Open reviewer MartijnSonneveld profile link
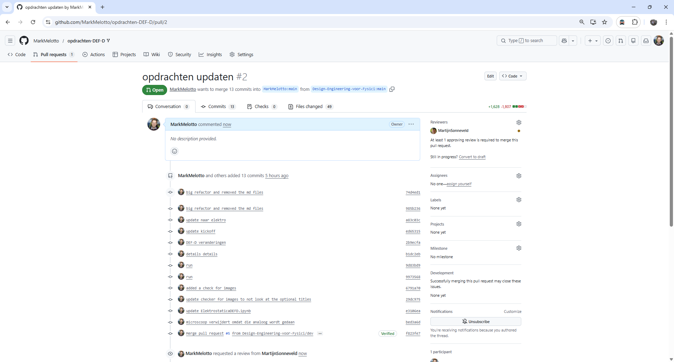The height and width of the screenshot is (362, 674). pyautogui.click(x=453, y=130)
